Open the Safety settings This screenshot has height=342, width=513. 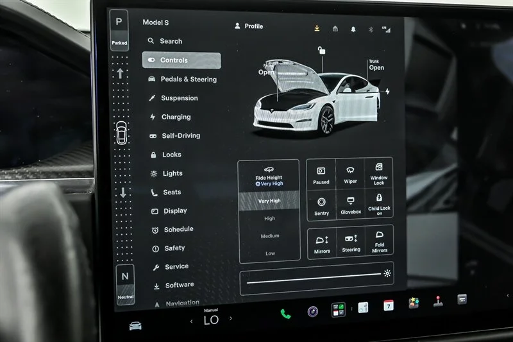(x=169, y=248)
